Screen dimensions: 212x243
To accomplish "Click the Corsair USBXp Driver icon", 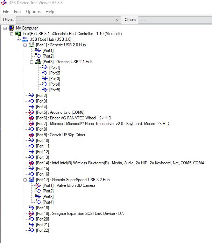I will [x=31, y=135].
